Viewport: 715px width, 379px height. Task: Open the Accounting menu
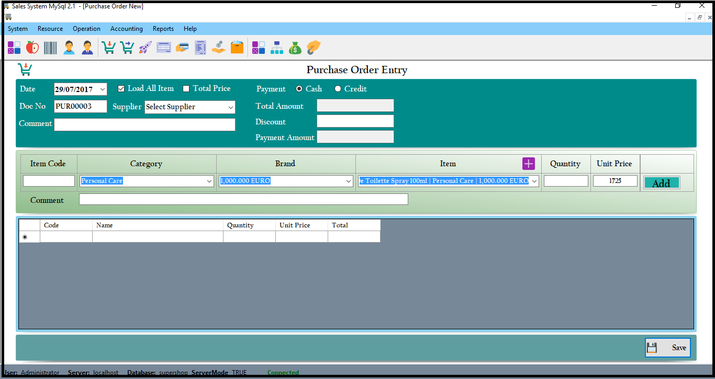[x=126, y=29]
